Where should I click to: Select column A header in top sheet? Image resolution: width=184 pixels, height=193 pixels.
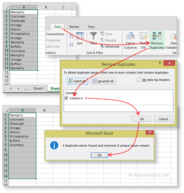pos(24,7)
